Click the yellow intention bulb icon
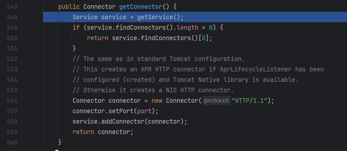 [x=57, y=150]
